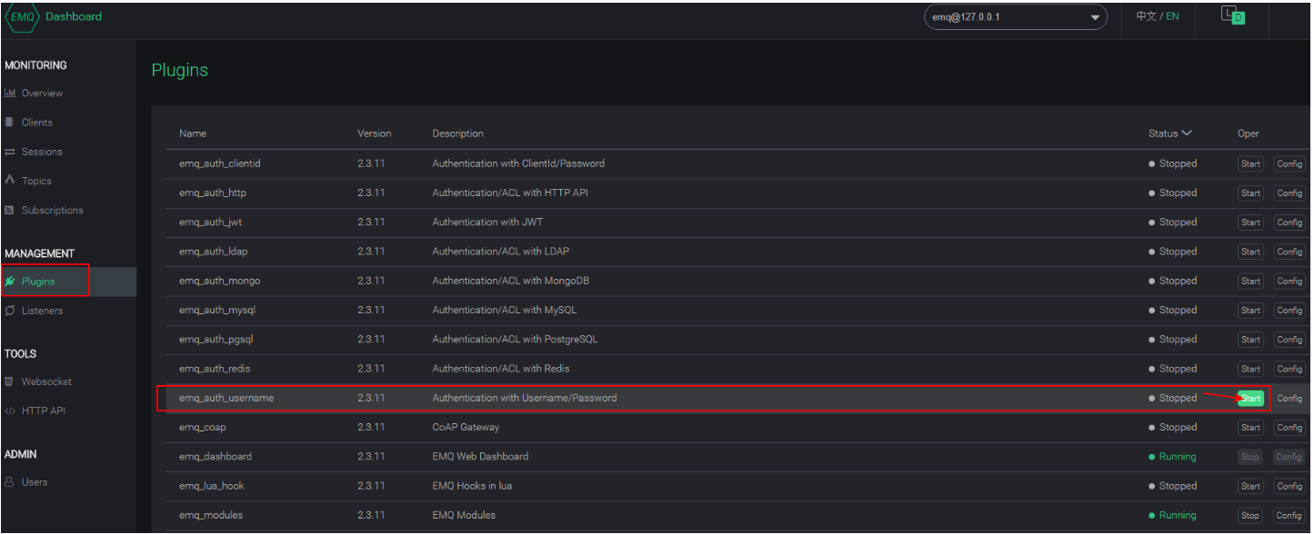Select Listeners in Management section
This screenshot has width=1314, height=534.
(42, 311)
